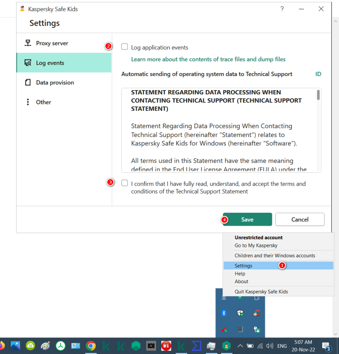Viewport: 339px width, 354px height.
Task: Click the Kaspersky Safe Kids taskbar icon
Action: pyautogui.click(x=226, y=346)
